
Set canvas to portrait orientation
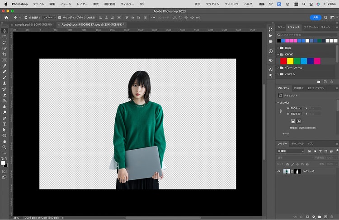(293, 121)
